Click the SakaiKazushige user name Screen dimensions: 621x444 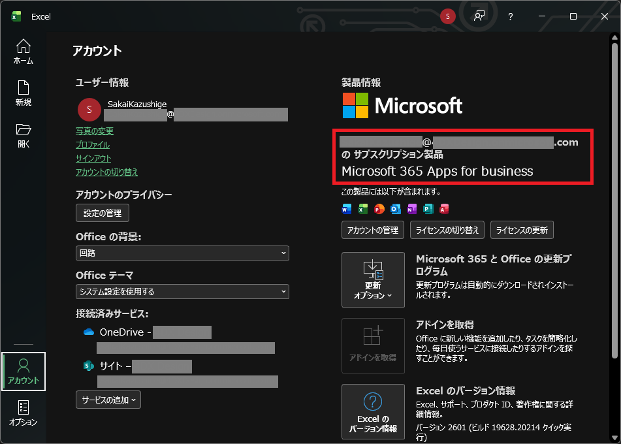(137, 104)
